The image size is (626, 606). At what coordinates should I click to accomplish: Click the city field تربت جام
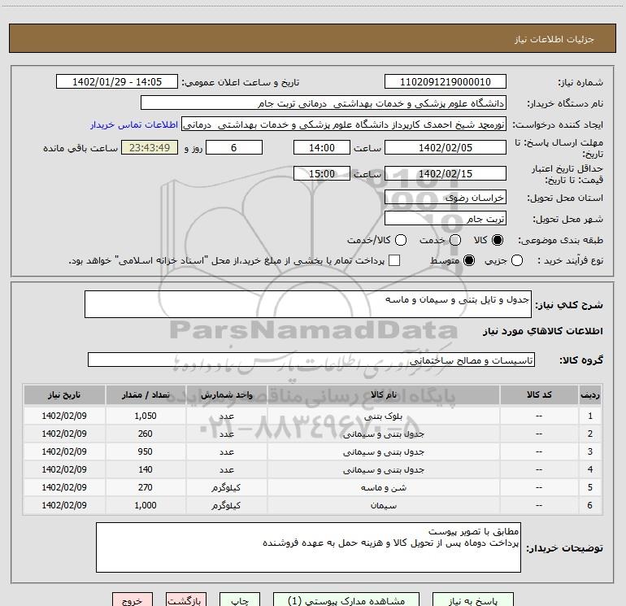click(446, 218)
